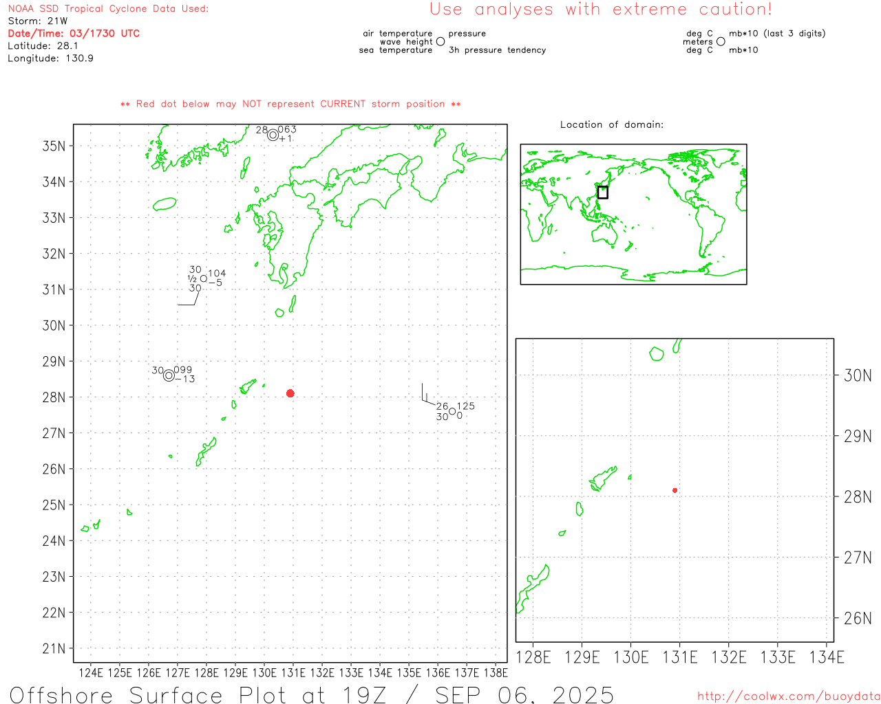Click the 128E label on the inset map
Image resolution: width=881 pixels, height=704 pixels.
[533, 657]
